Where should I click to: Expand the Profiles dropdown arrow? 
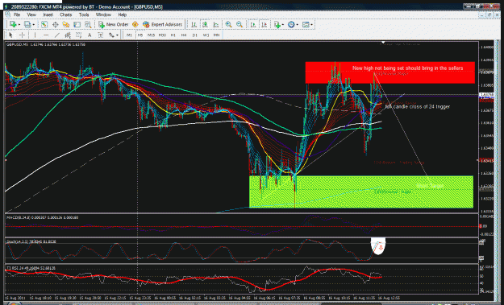(x=33, y=25)
